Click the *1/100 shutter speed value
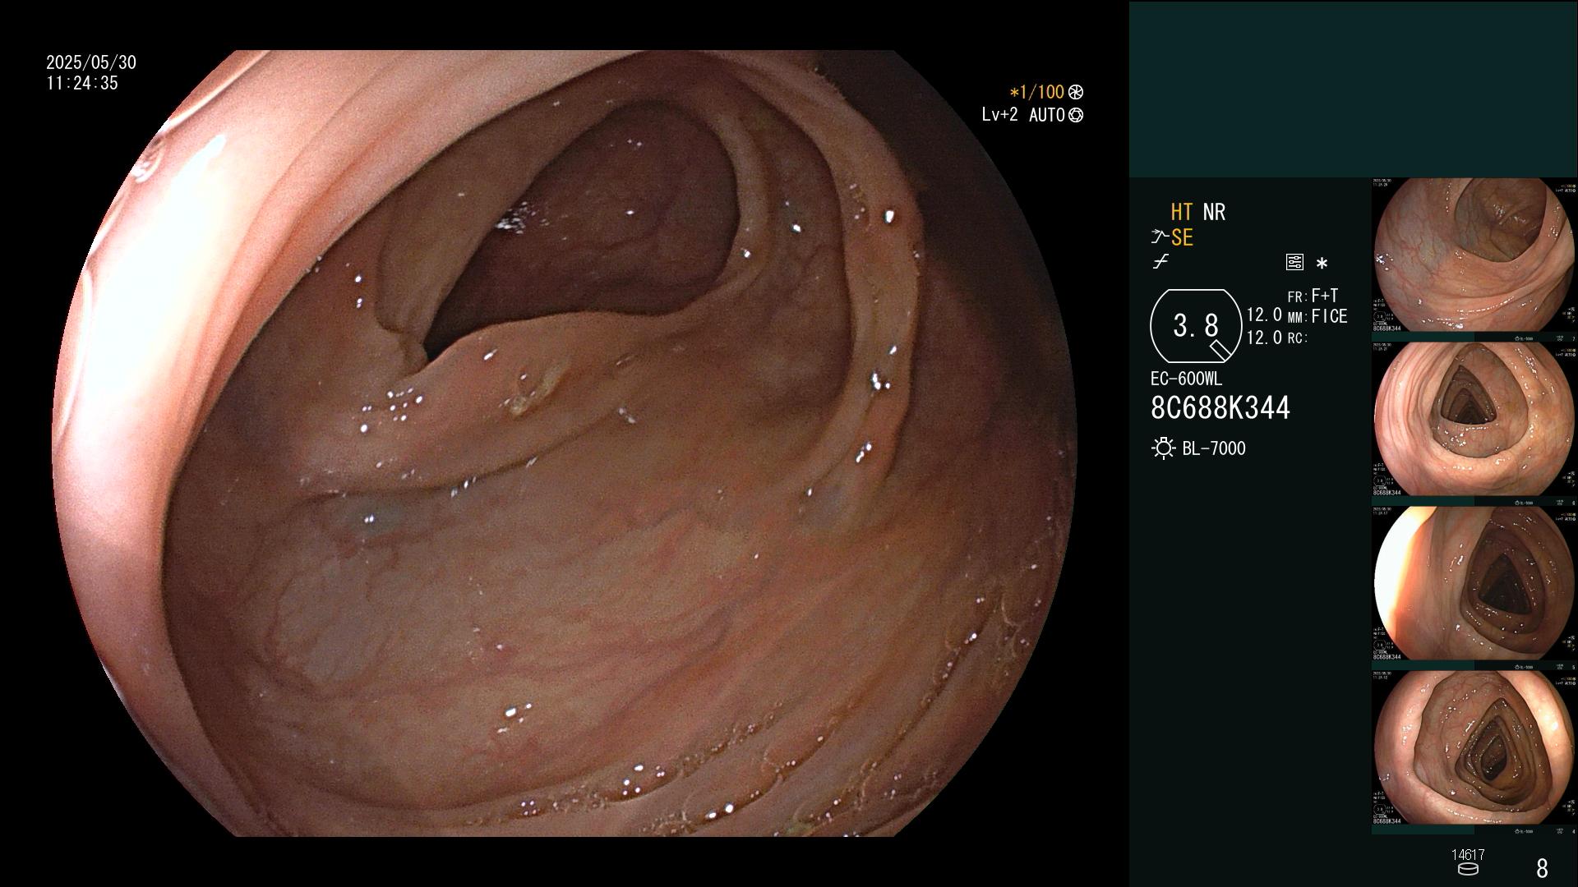The width and height of the screenshot is (1578, 887). [1036, 92]
